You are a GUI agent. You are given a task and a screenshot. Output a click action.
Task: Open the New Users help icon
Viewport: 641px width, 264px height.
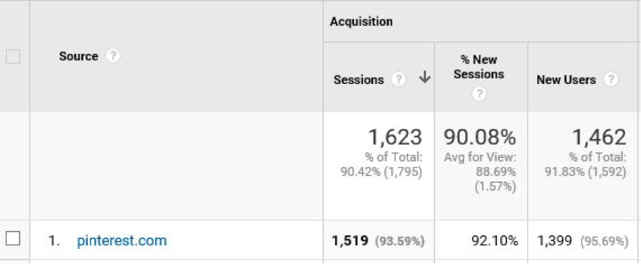(610, 80)
